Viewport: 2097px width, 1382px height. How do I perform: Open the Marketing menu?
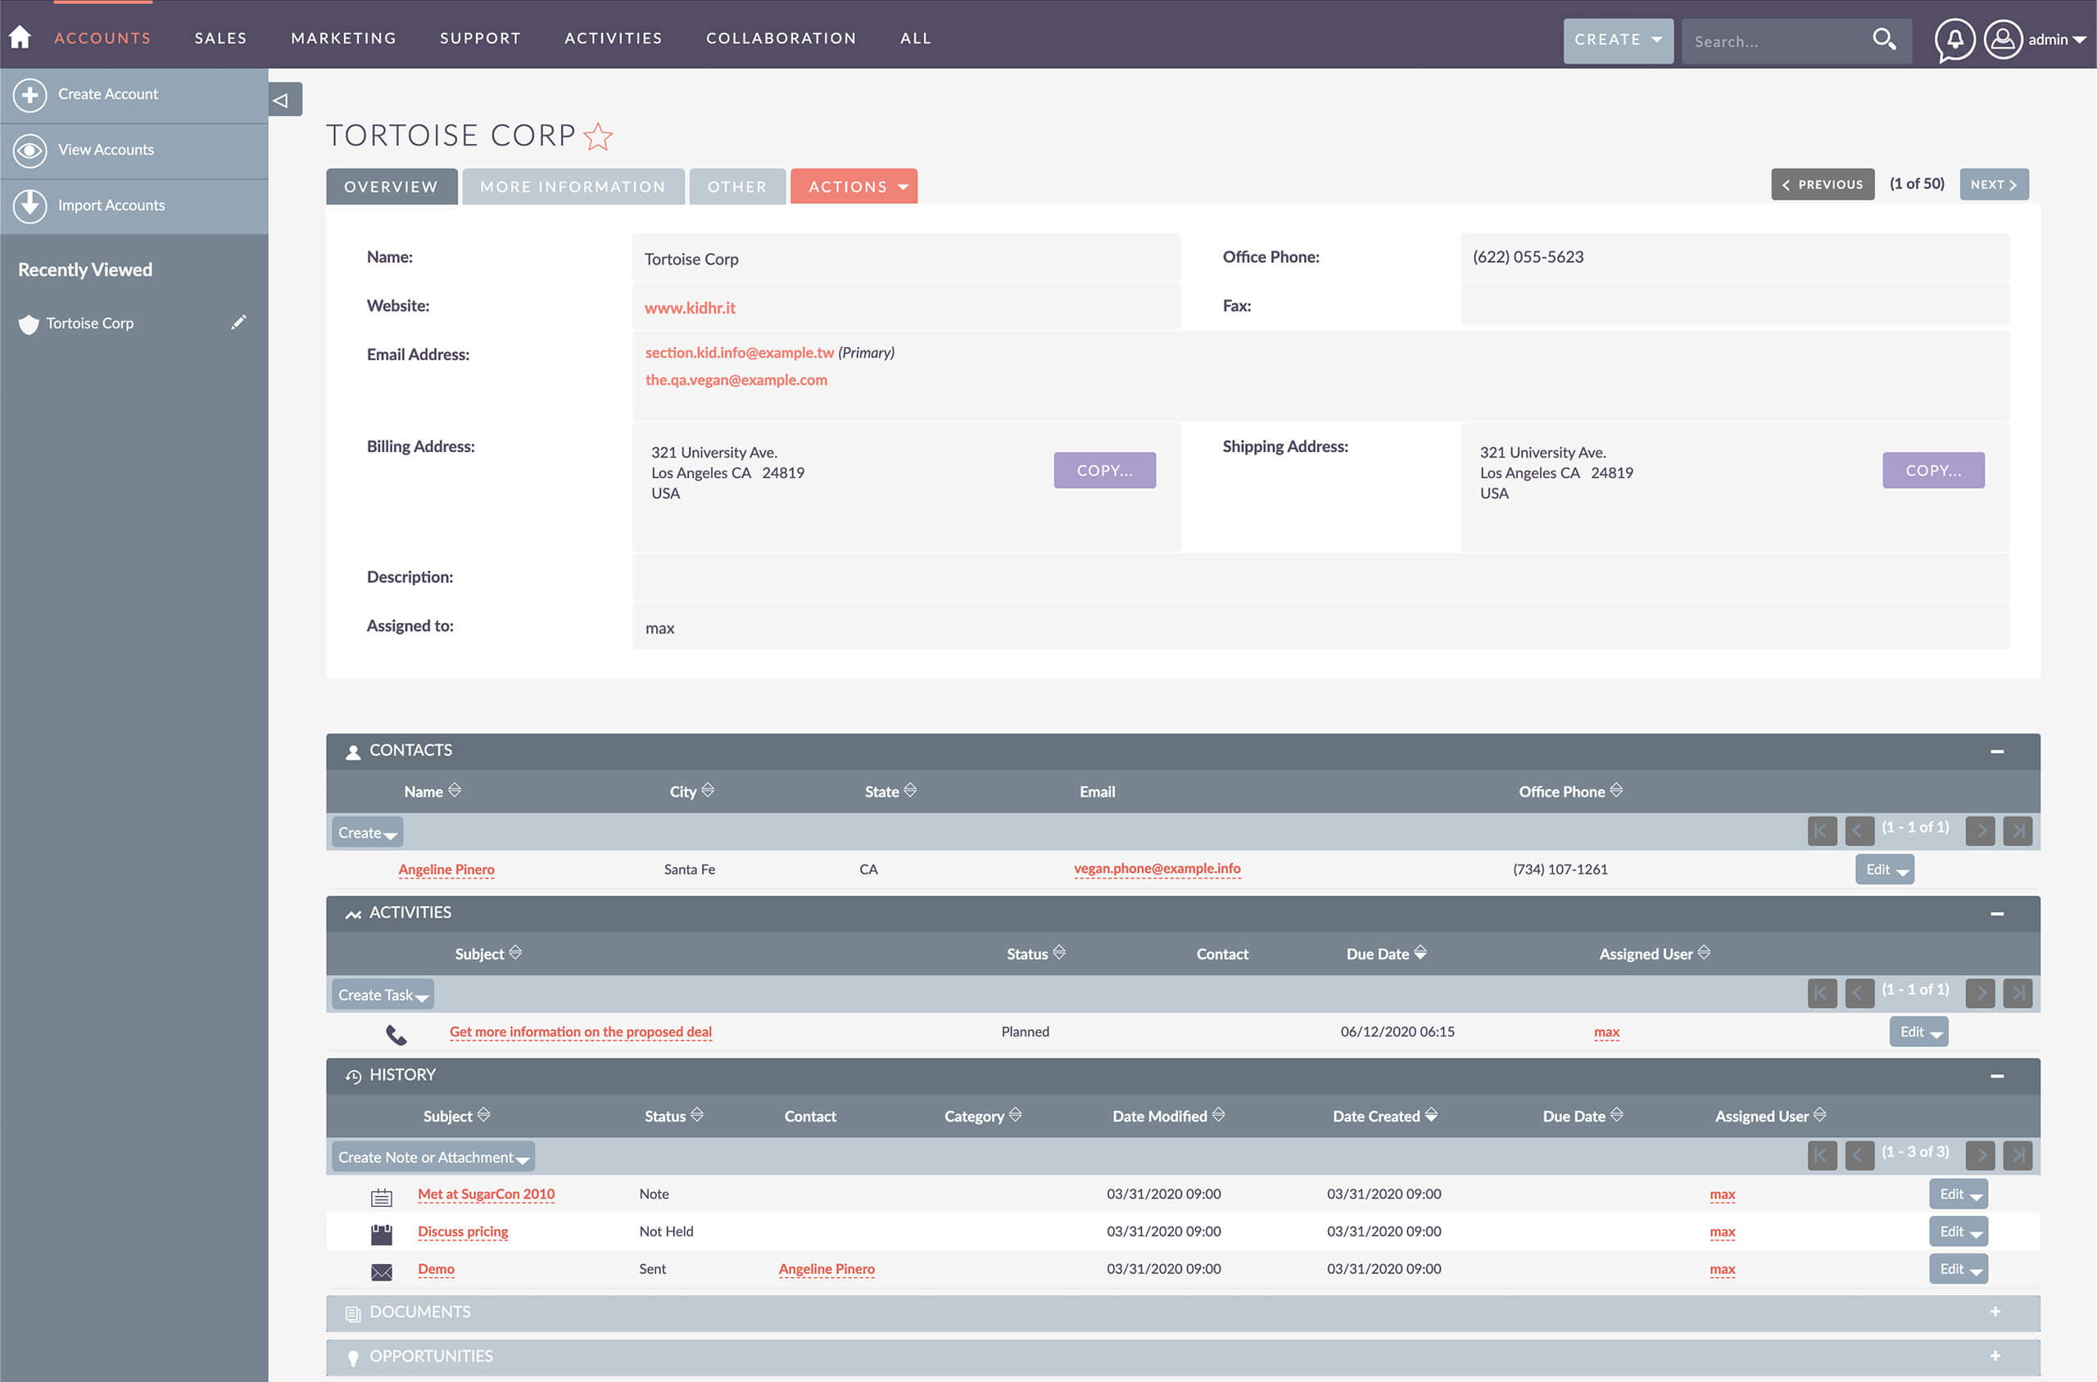point(343,38)
